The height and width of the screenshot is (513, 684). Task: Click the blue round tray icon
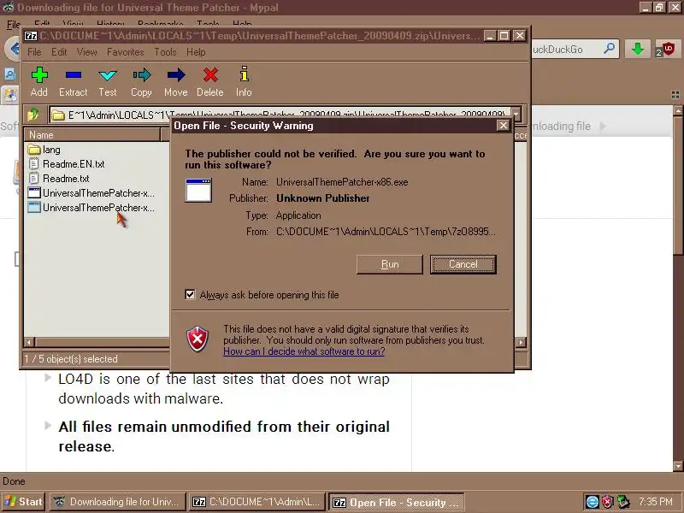tap(592, 502)
